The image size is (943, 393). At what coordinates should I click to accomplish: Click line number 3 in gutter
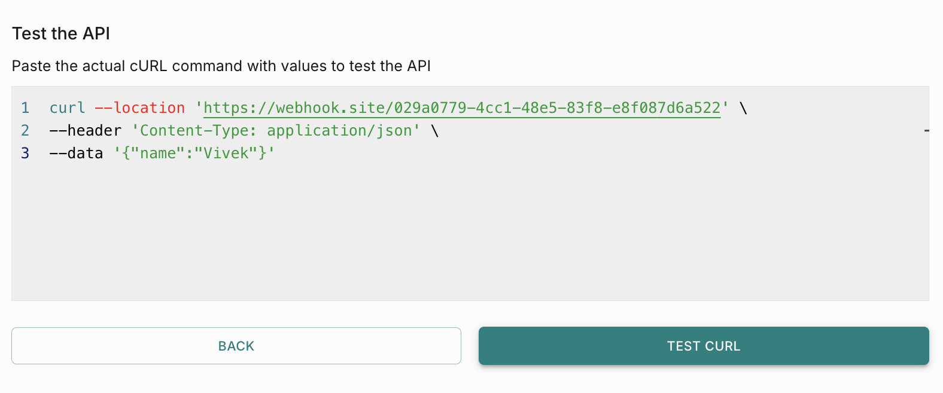pyautogui.click(x=25, y=153)
